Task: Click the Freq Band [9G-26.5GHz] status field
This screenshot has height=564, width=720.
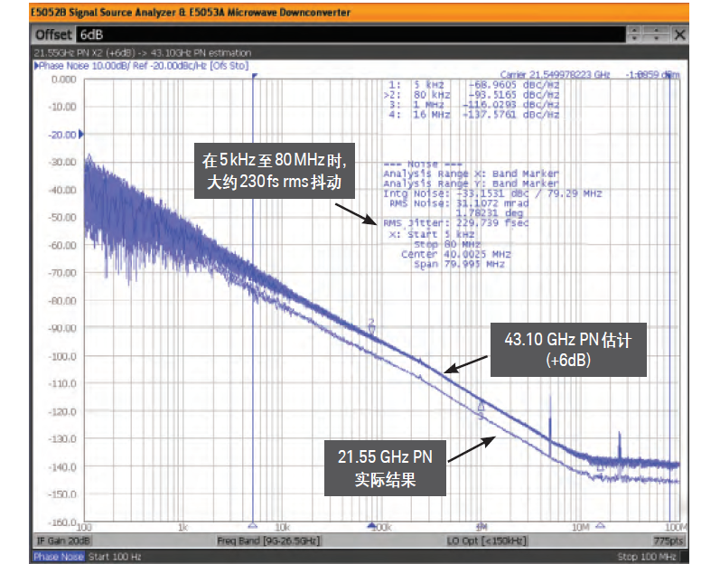Action: tap(268, 540)
